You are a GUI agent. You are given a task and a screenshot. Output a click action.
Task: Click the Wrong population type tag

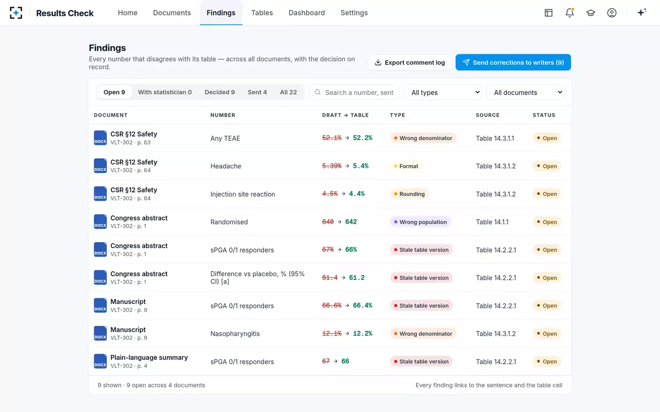420,222
